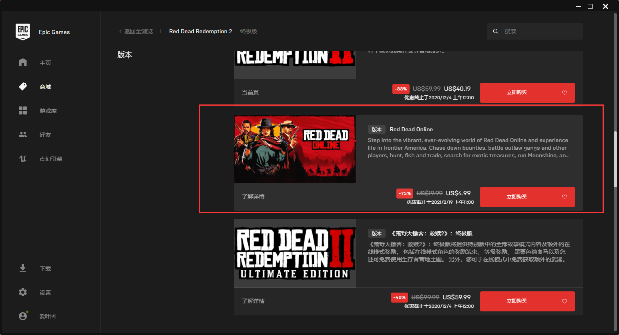Focus the 搜索 search field

535,31
